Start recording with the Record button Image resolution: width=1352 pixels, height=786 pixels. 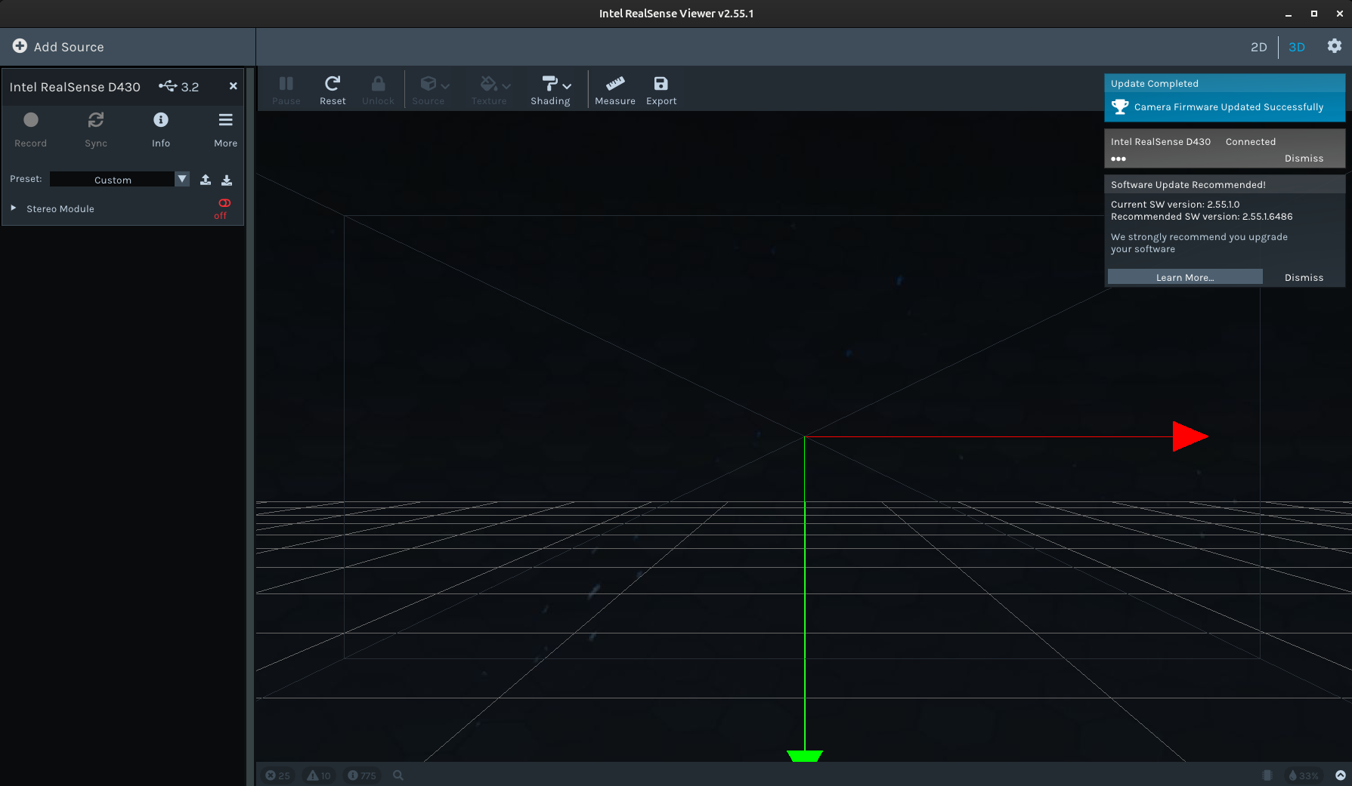click(31, 129)
